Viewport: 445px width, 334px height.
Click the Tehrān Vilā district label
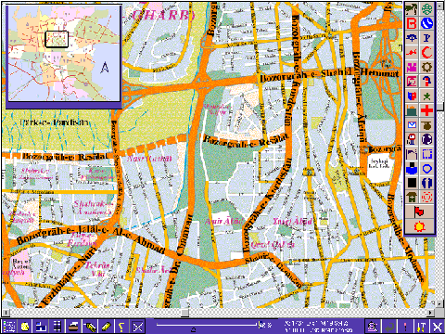[98, 269]
